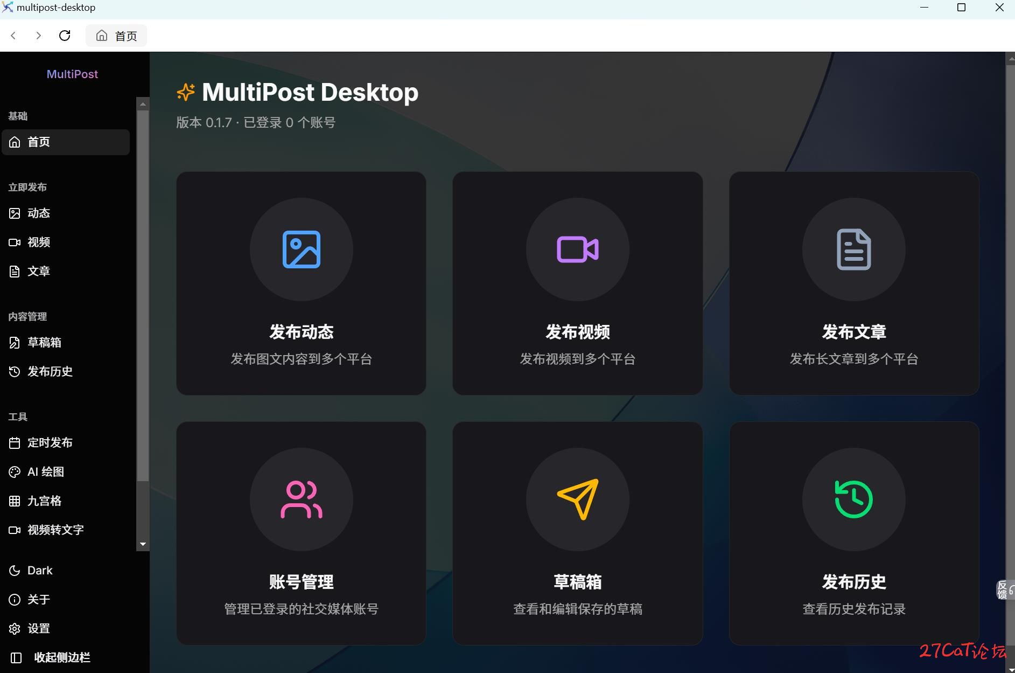Viewport: 1015px width, 673px height.
Task: Click the document icon on 发布文章 card
Action: (854, 249)
